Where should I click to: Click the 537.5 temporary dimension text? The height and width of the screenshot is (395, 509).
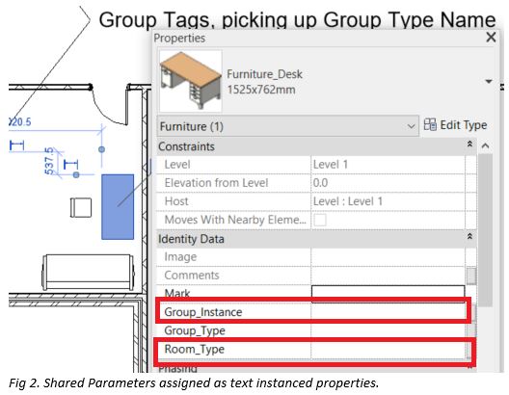[49, 161]
